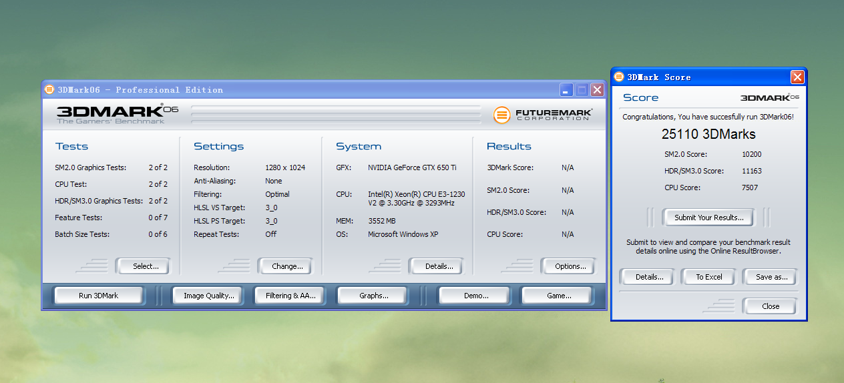Click the 3DMark Score window title icon

click(x=619, y=77)
